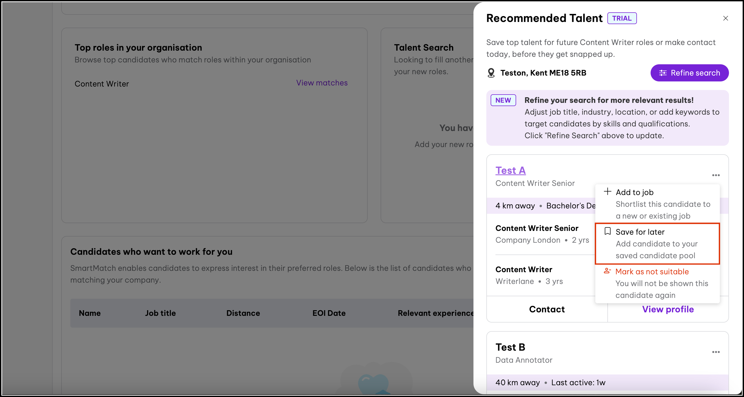Click Contact button for Test A
744x397 pixels.
coord(546,309)
